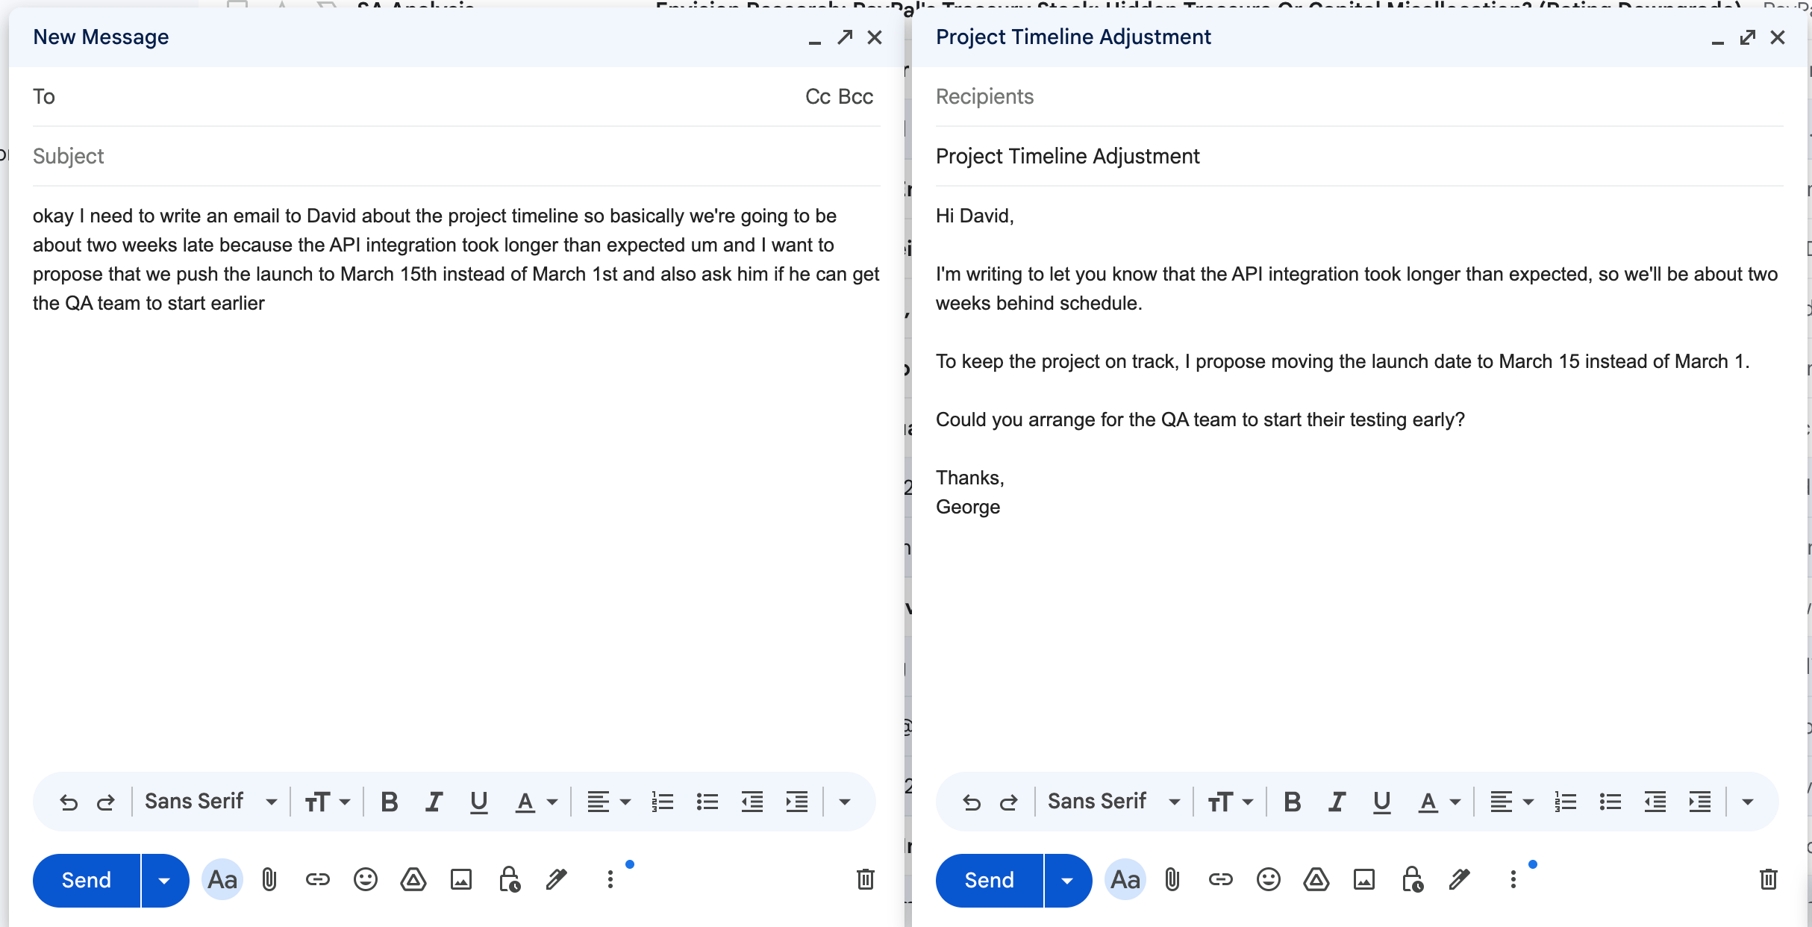Discard the New Message draft with trash icon
This screenshot has width=1812, height=927.
tap(865, 880)
